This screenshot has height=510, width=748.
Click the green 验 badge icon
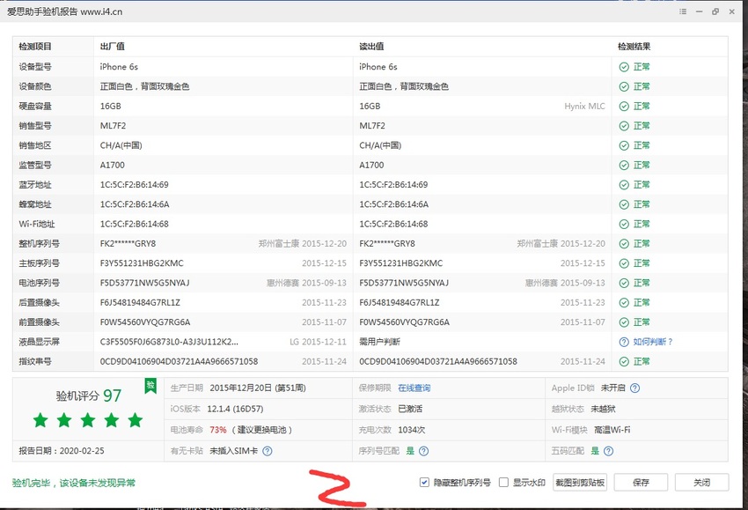click(150, 386)
